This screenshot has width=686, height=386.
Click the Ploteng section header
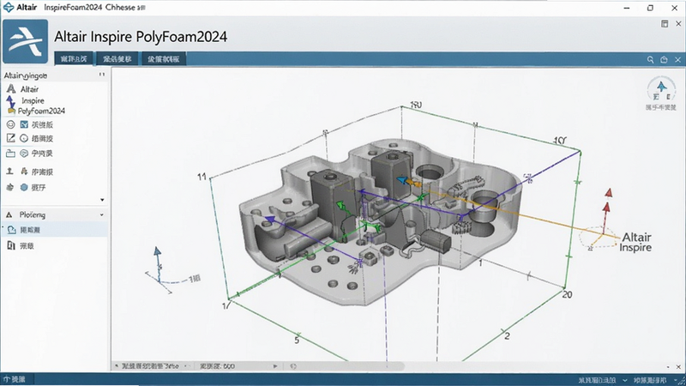pyautogui.click(x=54, y=215)
